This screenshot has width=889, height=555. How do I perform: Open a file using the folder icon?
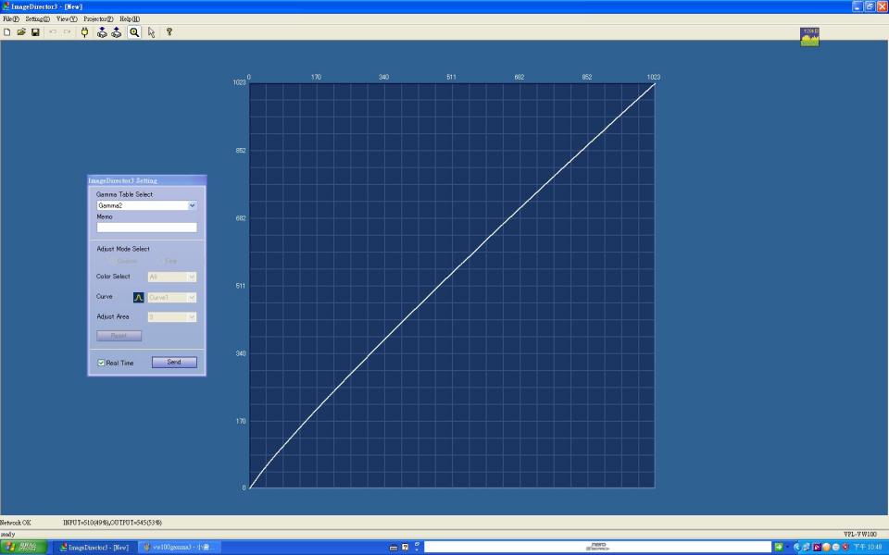click(21, 32)
